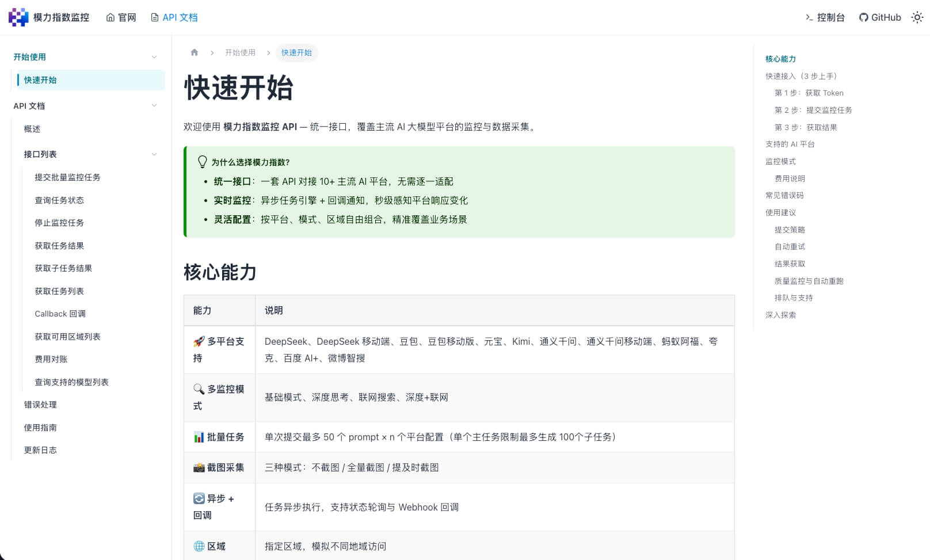Open 更新日志 in the sidebar
The image size is (930, 560).
[x=40, y=450]
